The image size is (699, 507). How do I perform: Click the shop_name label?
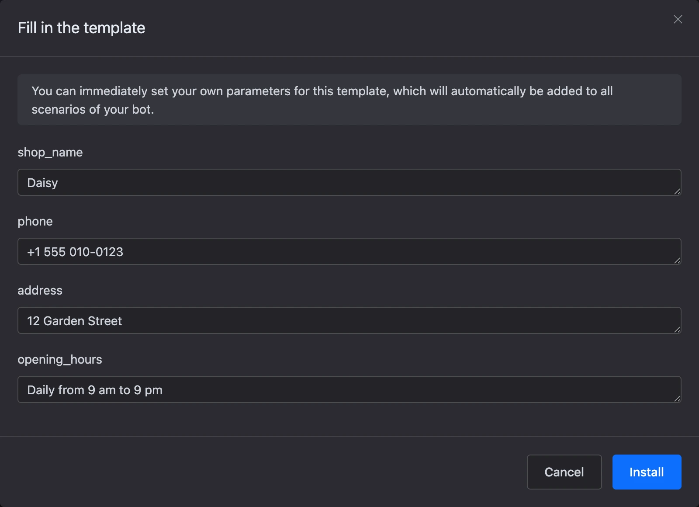50,152
